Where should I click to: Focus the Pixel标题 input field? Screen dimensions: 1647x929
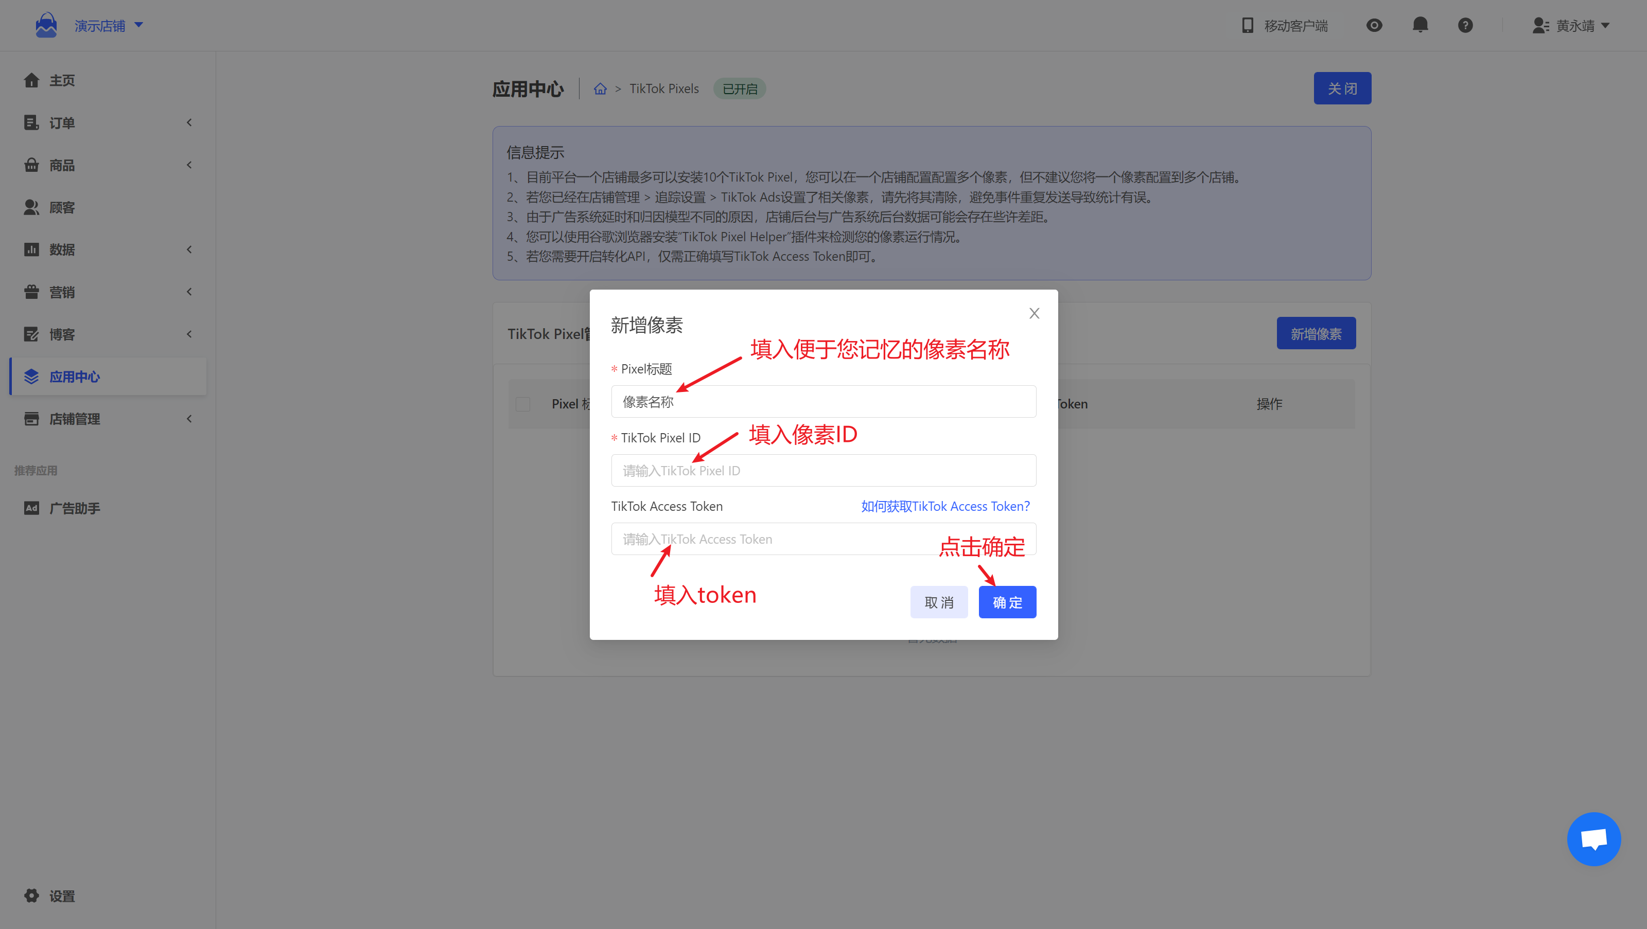[x=823, y=401]
